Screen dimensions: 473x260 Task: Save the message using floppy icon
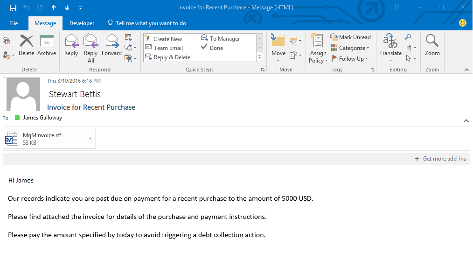coord(13,8)
